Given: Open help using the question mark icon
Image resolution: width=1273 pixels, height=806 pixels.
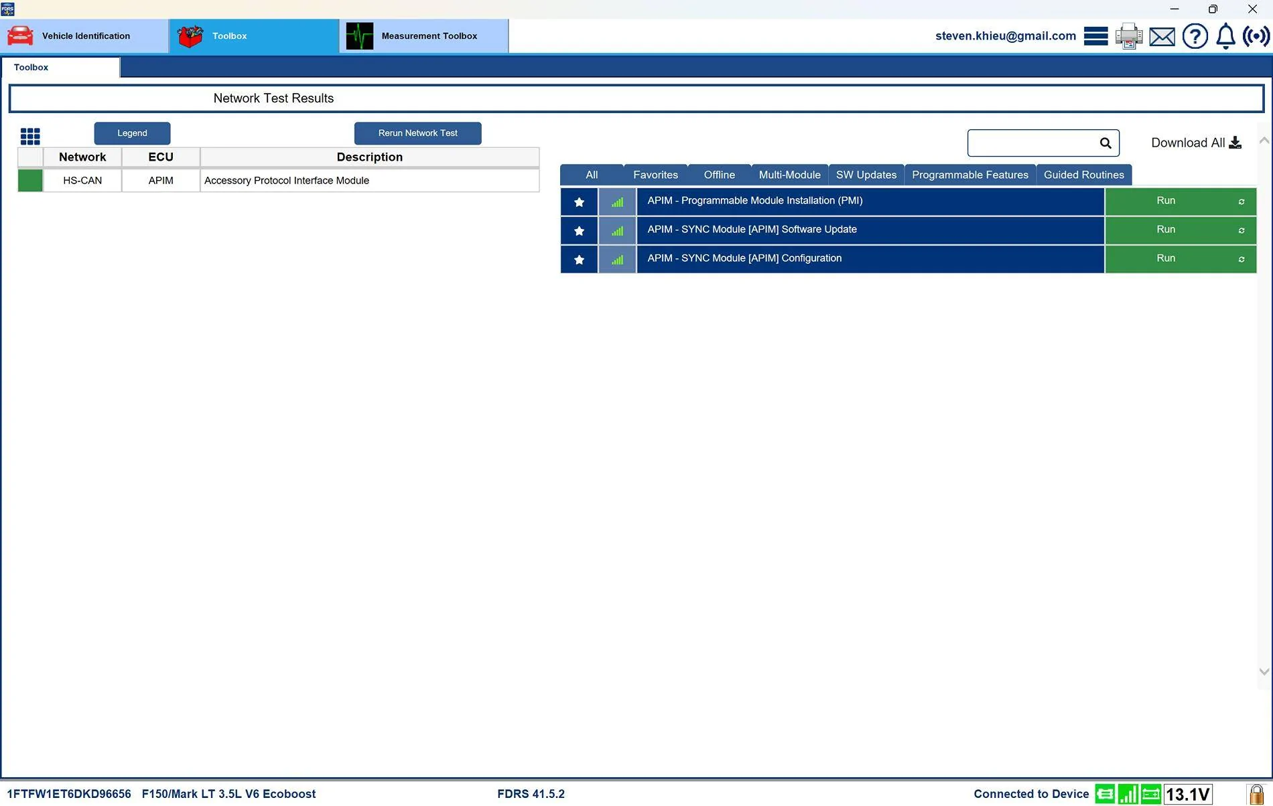Looking at the screenshot, I should point(1195,36).
